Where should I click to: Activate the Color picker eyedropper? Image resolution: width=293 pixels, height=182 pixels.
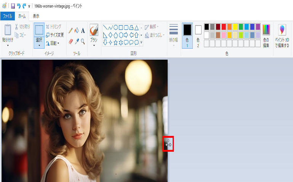tap(77, 41)
